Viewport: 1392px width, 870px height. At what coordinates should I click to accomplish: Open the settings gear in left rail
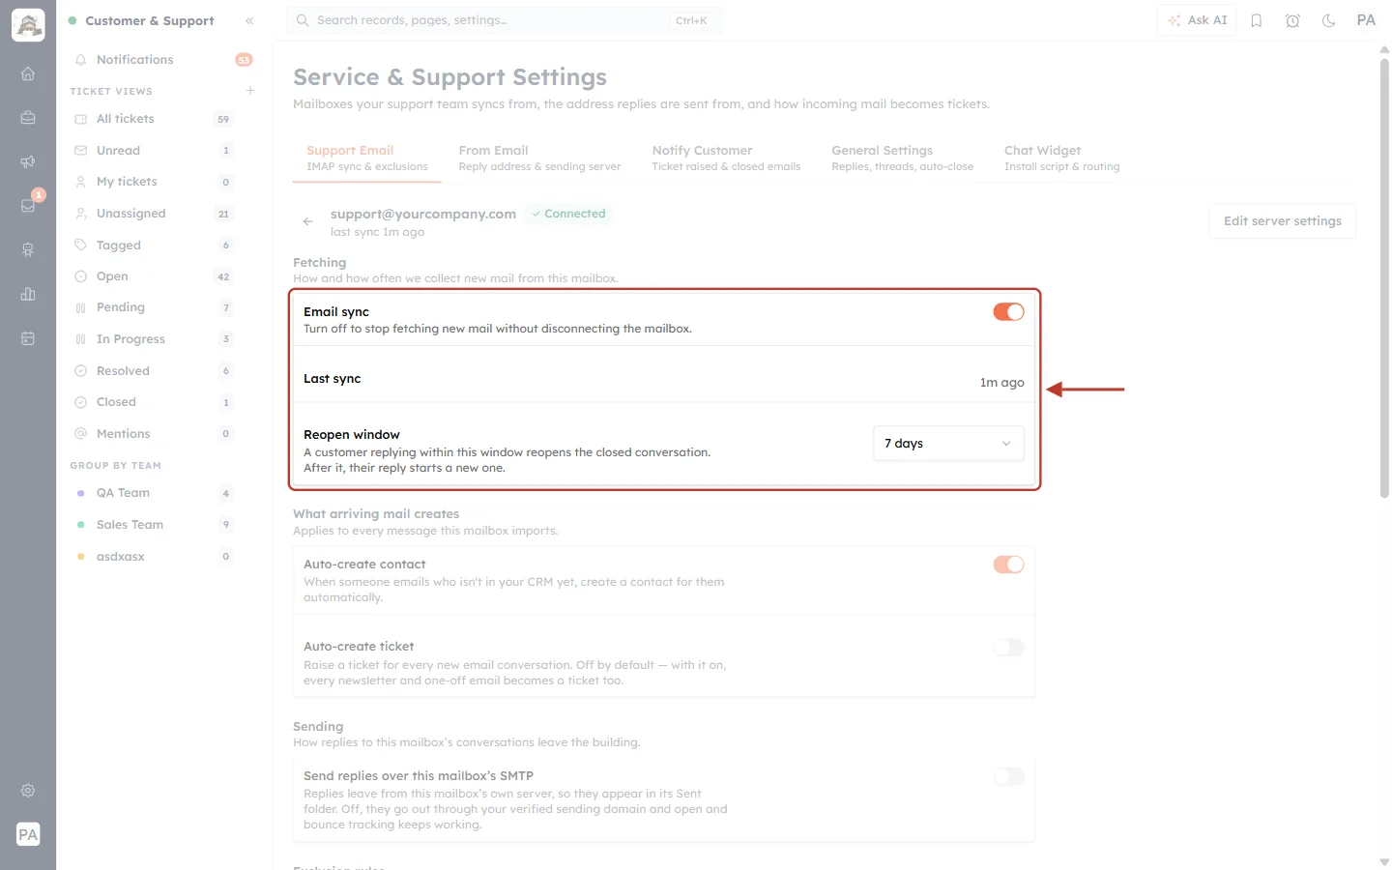[28, 790]
